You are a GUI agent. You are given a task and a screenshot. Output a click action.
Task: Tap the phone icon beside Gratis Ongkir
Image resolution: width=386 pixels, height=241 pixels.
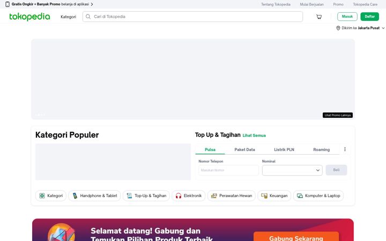tap(8, 4)
